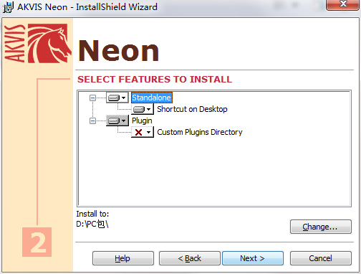Click the AKVIS horse logo
Screen dimensions: 361x274
click(x=49, y=43)
